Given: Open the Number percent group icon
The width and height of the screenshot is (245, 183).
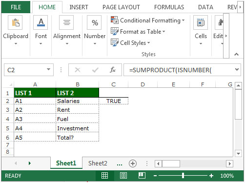Looking at the screenshot, I should [94, 22].
